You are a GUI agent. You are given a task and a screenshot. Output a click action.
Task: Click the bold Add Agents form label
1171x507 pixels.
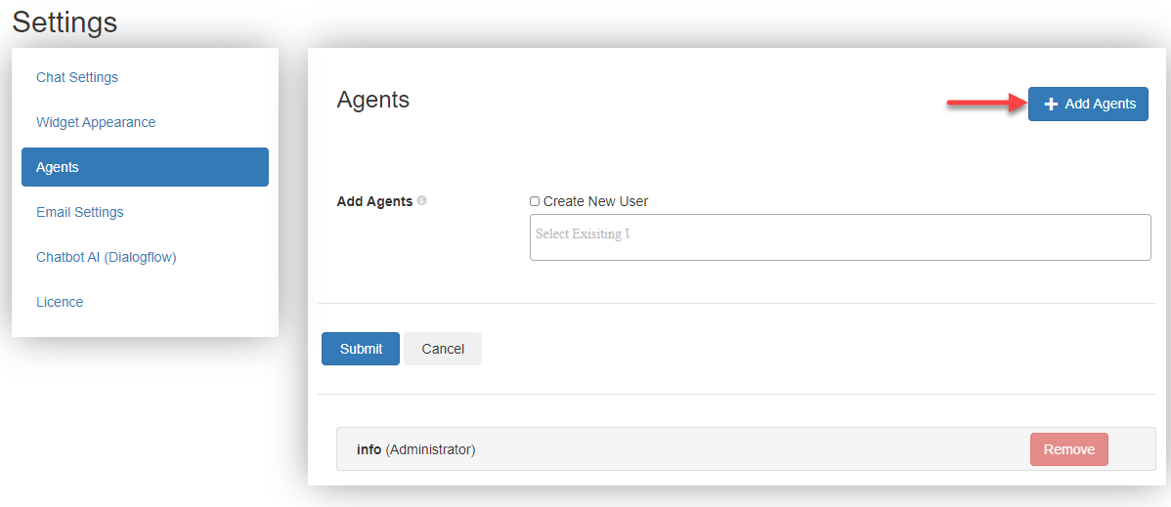[x=375, y=201]
